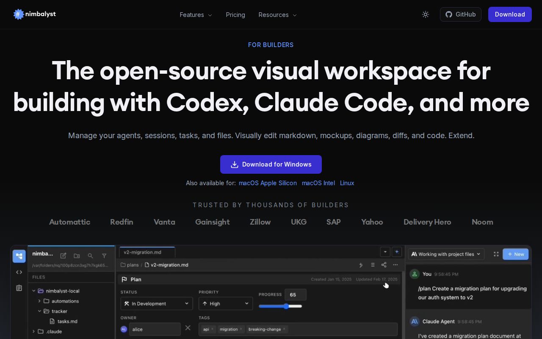Click the New session button
The height and width of the screenshot is (339, 542).
tap(515, 254)
